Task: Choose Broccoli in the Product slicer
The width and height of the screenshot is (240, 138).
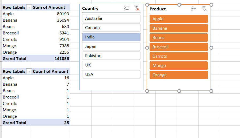Action: coord(178,47)
